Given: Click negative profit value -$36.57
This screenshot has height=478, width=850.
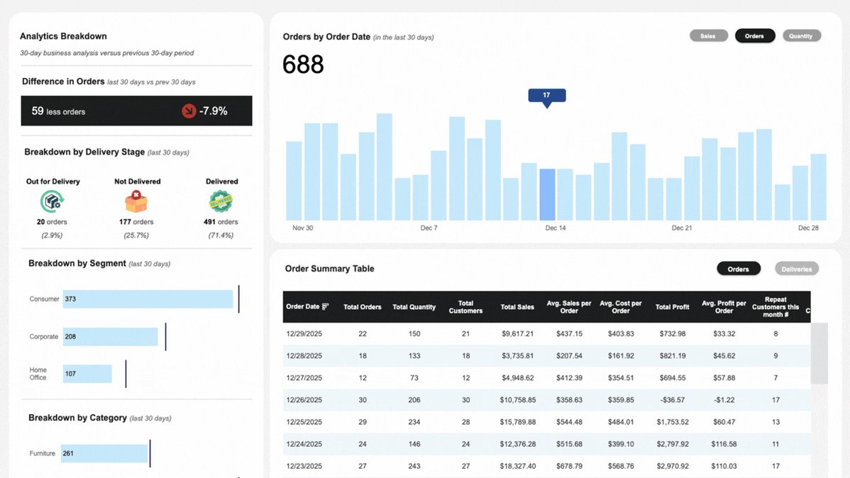Looking at the screenshot, I should (x=672, y=400).
